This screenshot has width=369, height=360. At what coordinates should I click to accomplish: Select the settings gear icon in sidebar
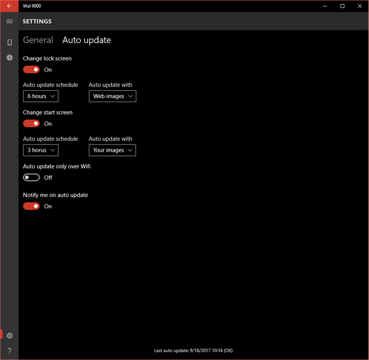pos(9,336)
